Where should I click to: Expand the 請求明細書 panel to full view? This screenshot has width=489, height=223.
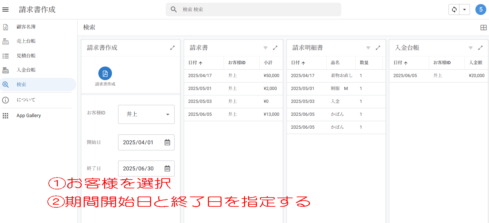pyautogui.click(x=378, y=48)
